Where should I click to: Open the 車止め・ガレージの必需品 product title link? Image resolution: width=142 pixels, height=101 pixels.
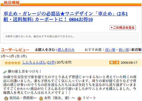coord(66,17)
